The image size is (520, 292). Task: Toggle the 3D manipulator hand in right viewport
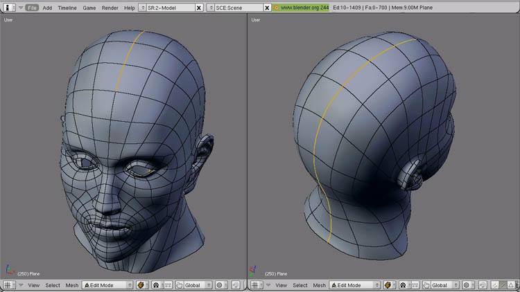(427, 285)
